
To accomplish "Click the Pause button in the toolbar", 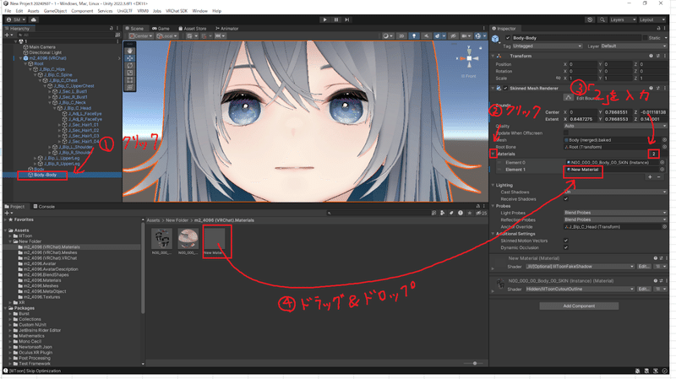I will point(335,19).
